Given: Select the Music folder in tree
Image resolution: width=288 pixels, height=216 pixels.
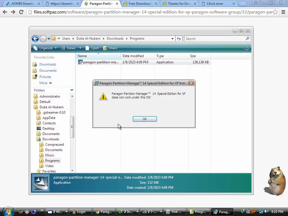Looking at the screenshot, I should (x=49, y=155).
